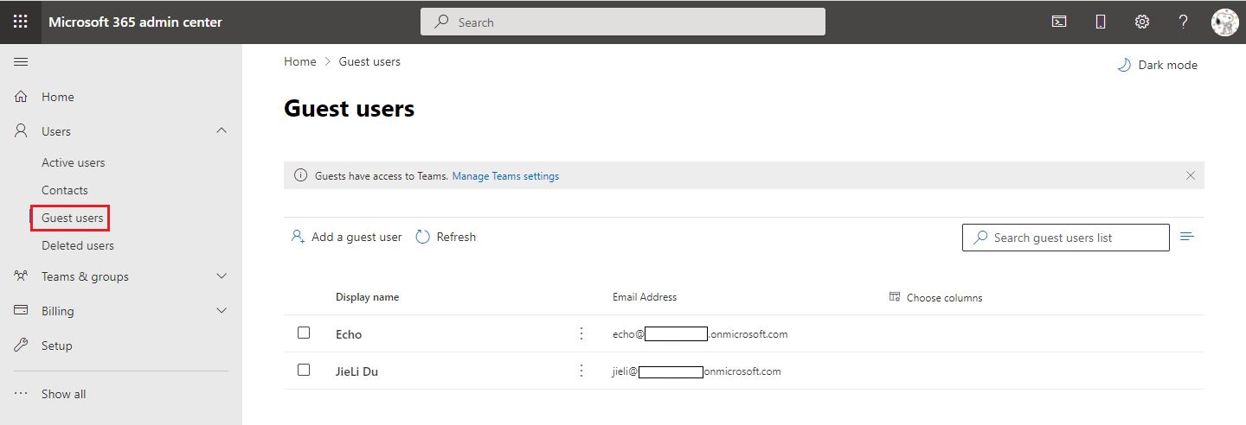Sort by Display name column header
Image resolution: width=1246 pixels, height=425 pixels.
(x=367, y=296)
